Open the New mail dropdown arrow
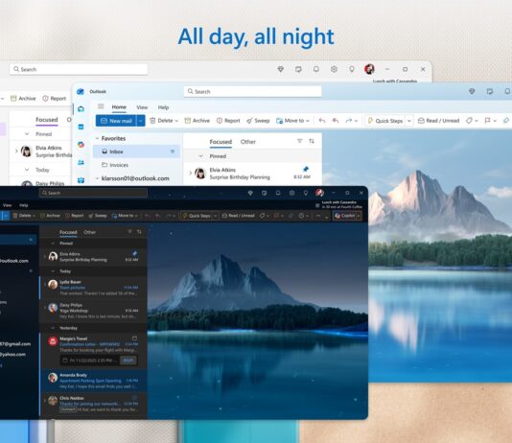Viewport: 512px width, 443px height. tap(141, 121)
